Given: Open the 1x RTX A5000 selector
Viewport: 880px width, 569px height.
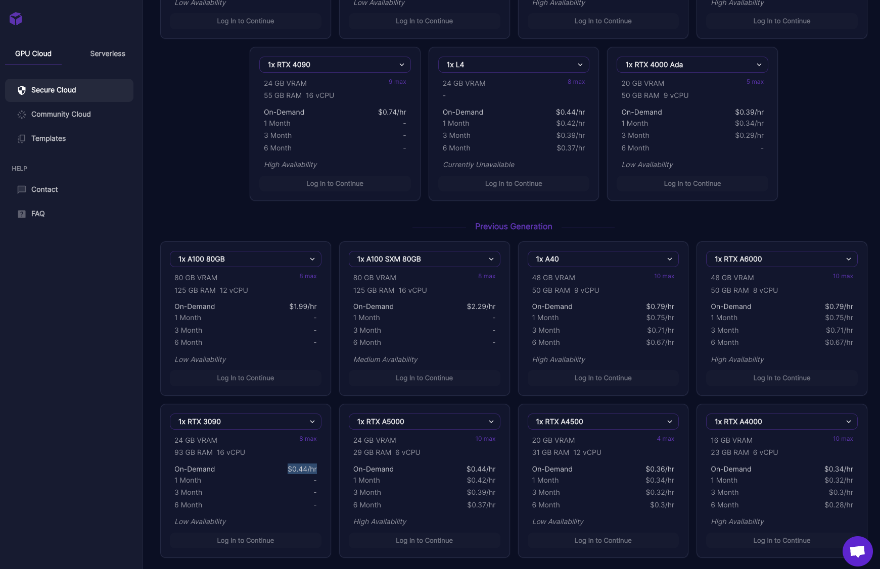Looking at the screenshot, I should tap(425, 422).
